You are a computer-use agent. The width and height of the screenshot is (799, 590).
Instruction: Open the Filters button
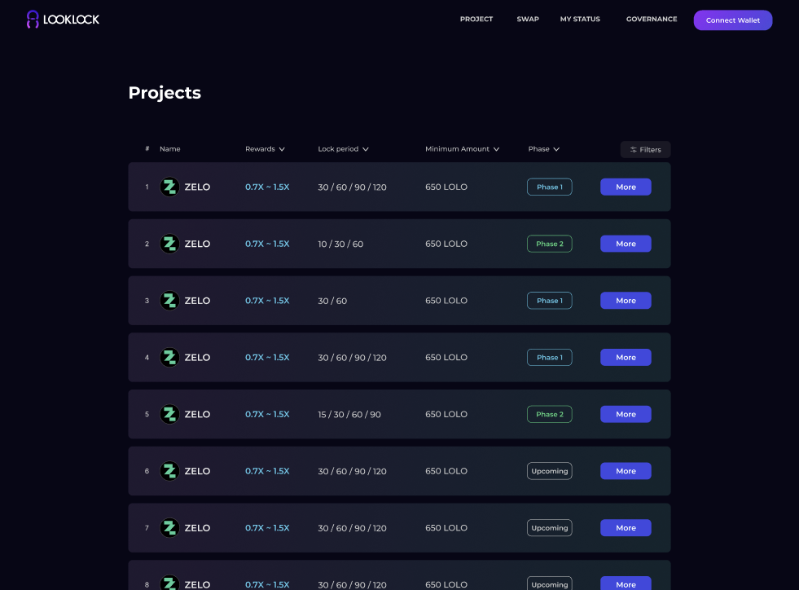click(645, 149)
